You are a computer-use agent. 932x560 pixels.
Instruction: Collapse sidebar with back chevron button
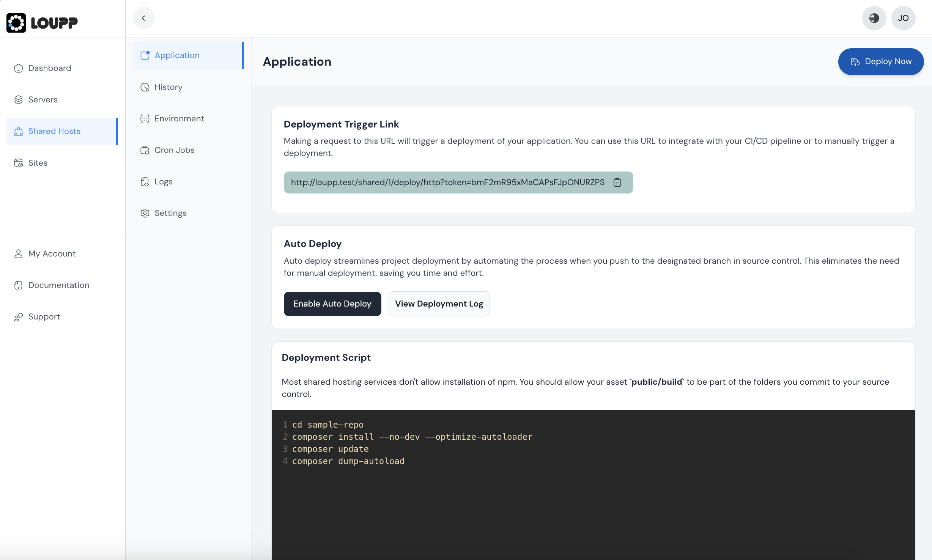coord(144,18)
